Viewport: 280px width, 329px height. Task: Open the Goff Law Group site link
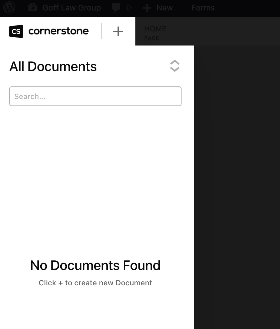tap(71, 8)
